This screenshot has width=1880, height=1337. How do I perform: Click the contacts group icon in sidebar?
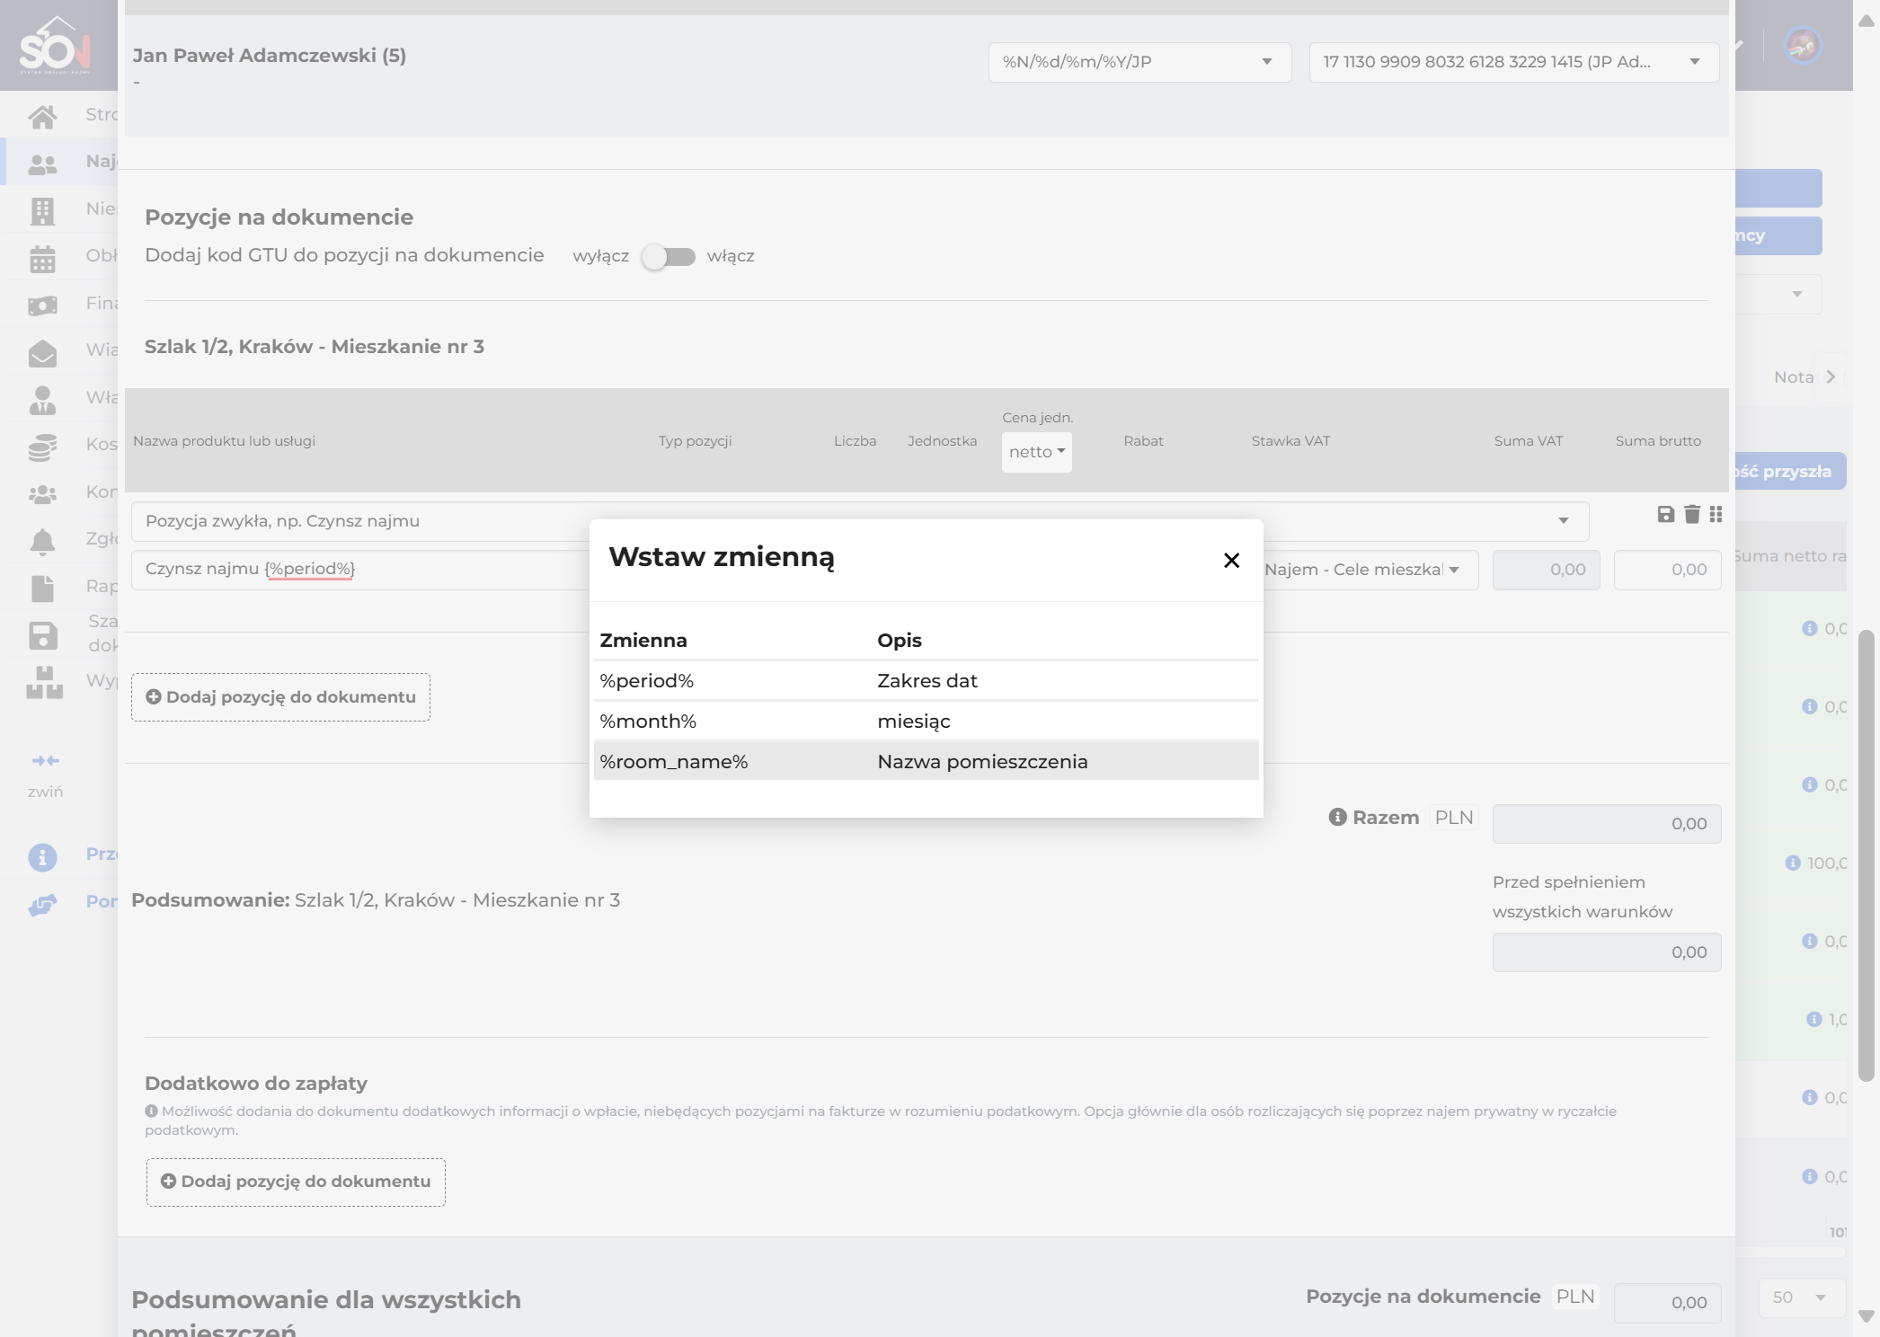(x=42, y=494)
